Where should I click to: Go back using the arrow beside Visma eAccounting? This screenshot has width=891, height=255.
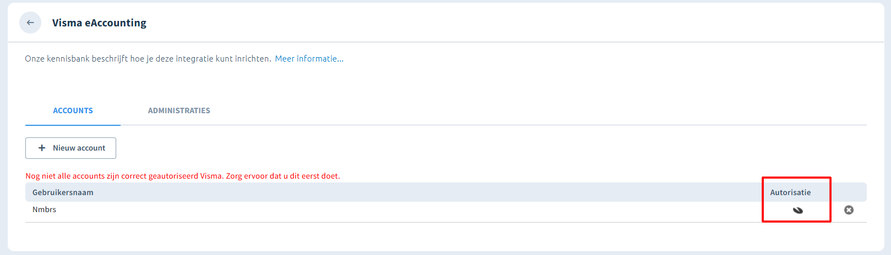(30, 23)
